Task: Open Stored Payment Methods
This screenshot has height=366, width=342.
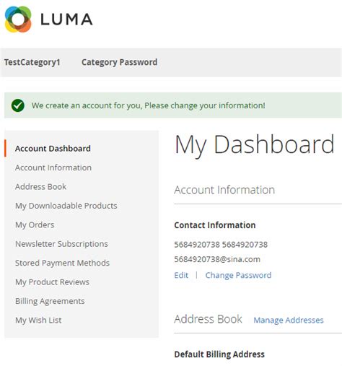Action: click(x=62, y=263)
